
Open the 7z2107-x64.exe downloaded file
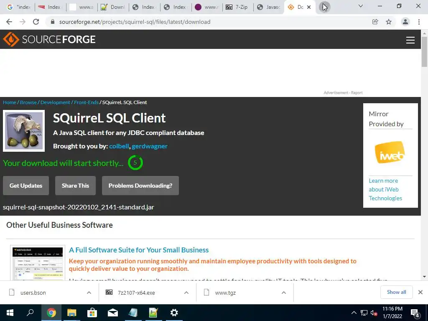tap(136, 293)
